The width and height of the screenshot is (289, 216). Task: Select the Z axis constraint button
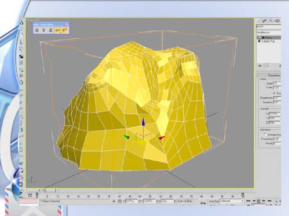50,30
